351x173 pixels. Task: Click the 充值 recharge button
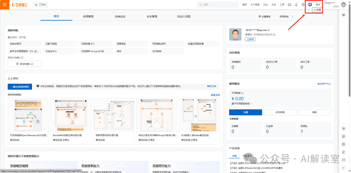tap(246, 112)
